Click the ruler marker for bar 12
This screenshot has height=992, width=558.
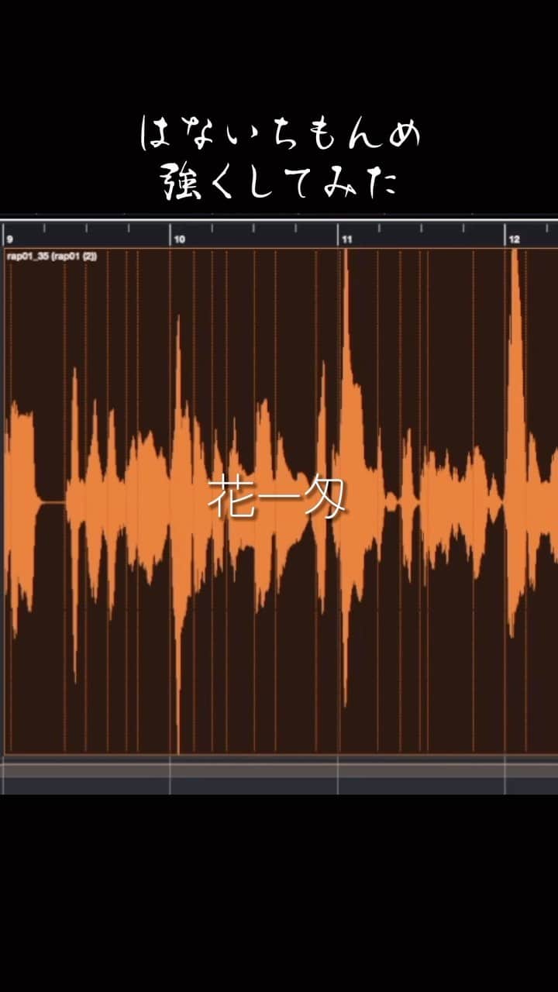[x=515, y=239]
